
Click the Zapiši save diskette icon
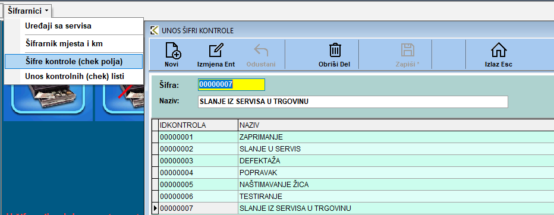tap(408, 50)
